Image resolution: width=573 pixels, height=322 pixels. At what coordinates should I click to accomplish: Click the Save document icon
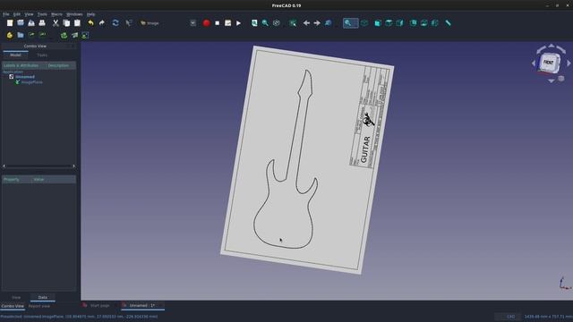[x=31, y=23]
